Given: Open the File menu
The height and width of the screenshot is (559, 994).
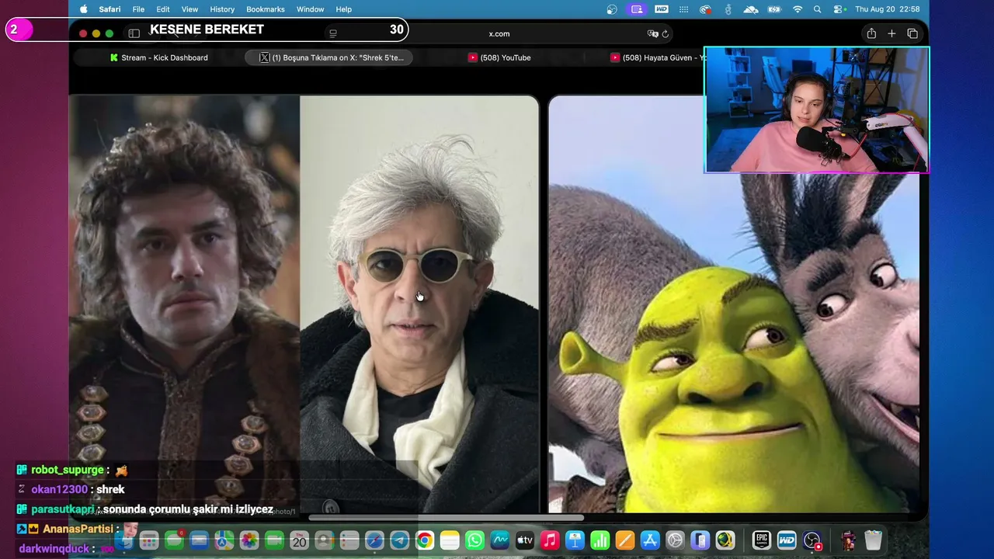Looking at the screenshot, I should coord(138,9).
